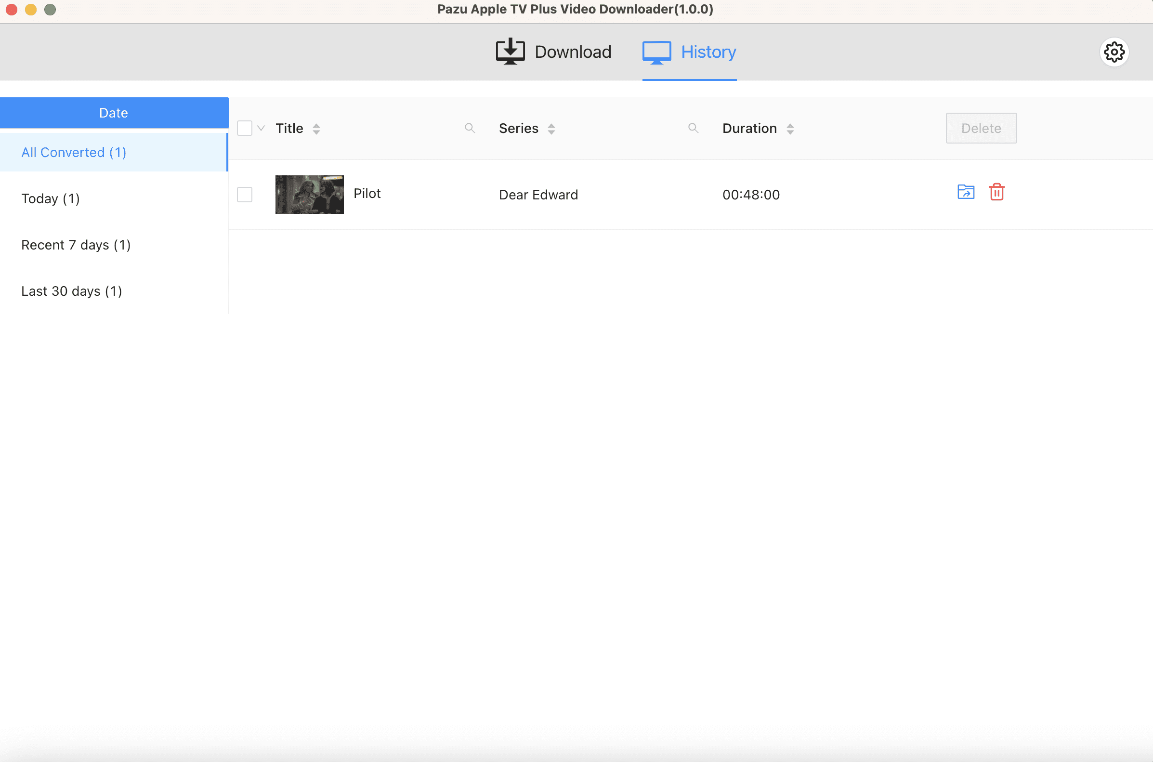Click the red trash icon for Pilot
The height and width of the screenshot is (762, 1153).
point(996,192)
